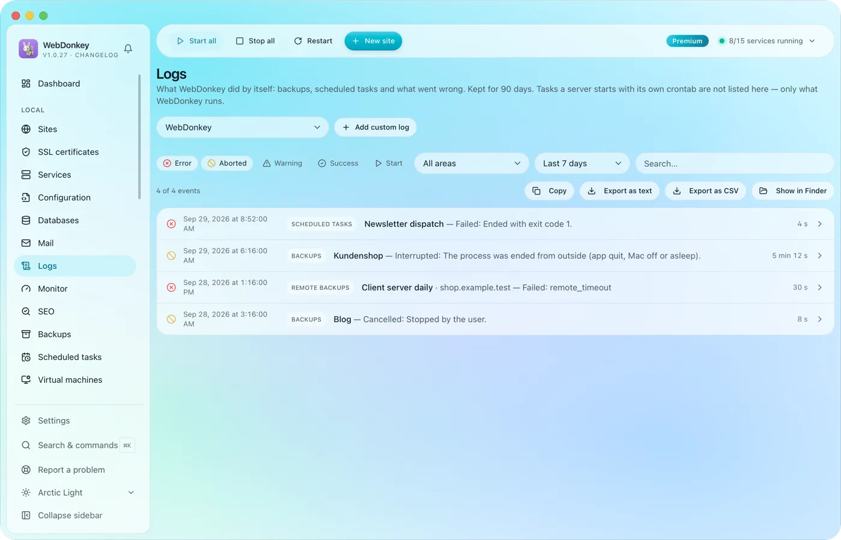Click Show in Finder

click(793, 191)
